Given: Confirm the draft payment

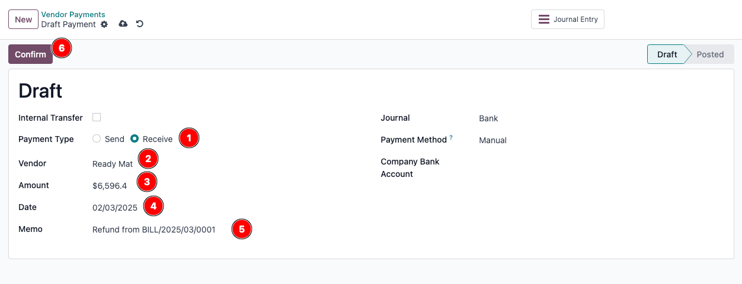Looking at the screenshot, I should pos(30,54).
